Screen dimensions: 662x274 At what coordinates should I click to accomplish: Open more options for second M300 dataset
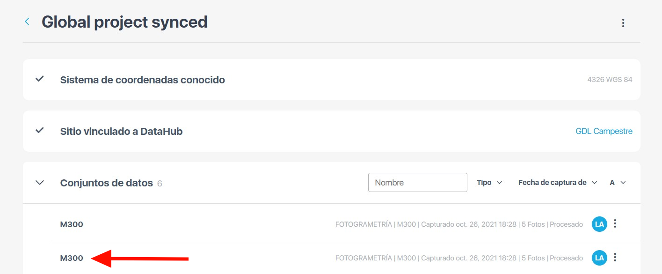tap(615, 257)
